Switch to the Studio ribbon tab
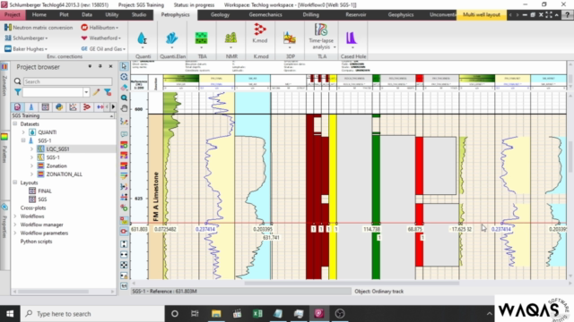Screen dimensions: 574x322 (139, 14)
